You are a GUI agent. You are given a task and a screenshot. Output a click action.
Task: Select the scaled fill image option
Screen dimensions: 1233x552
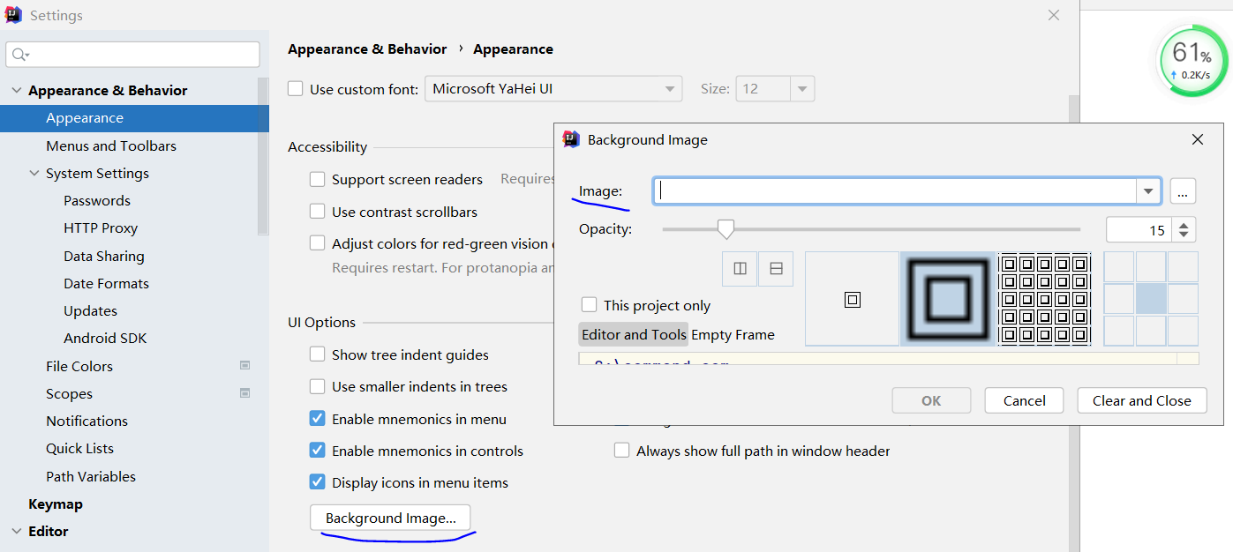point(948,299)
